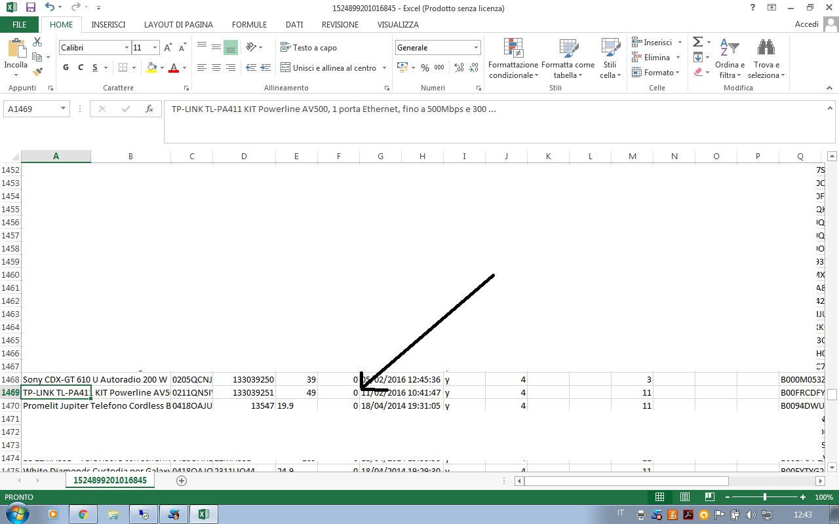Click the percent style icon
Screen dimensions: 839x524
(425, 67)
